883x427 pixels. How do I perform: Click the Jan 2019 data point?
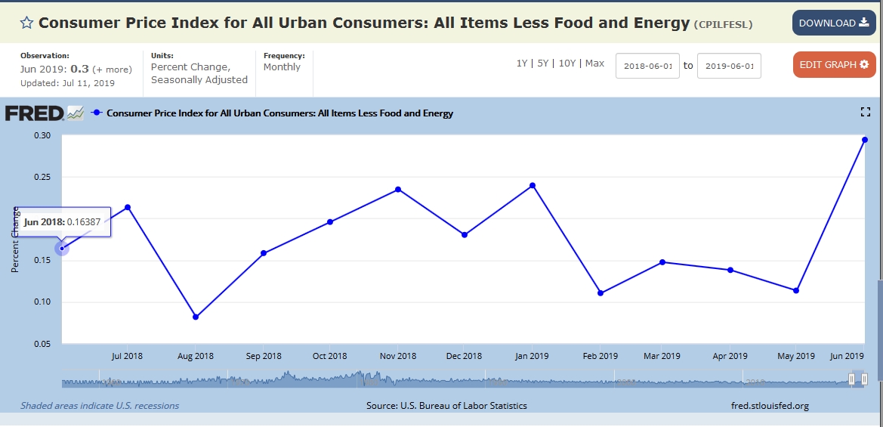533,185
